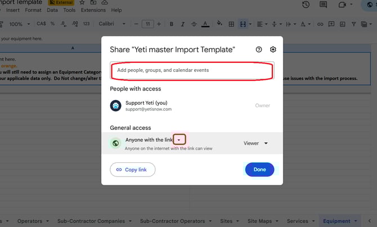The height and width of the screenshot is (227, 377).
Task: Open the Extensions menu
Action: point(93,10)
